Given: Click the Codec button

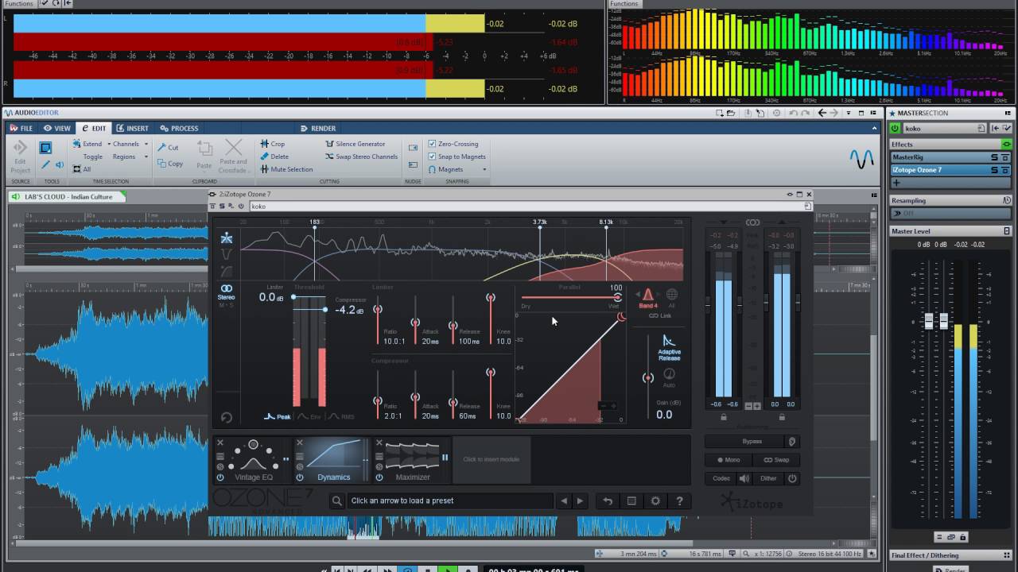Looking at the screenshot, I should coord(721,478).
